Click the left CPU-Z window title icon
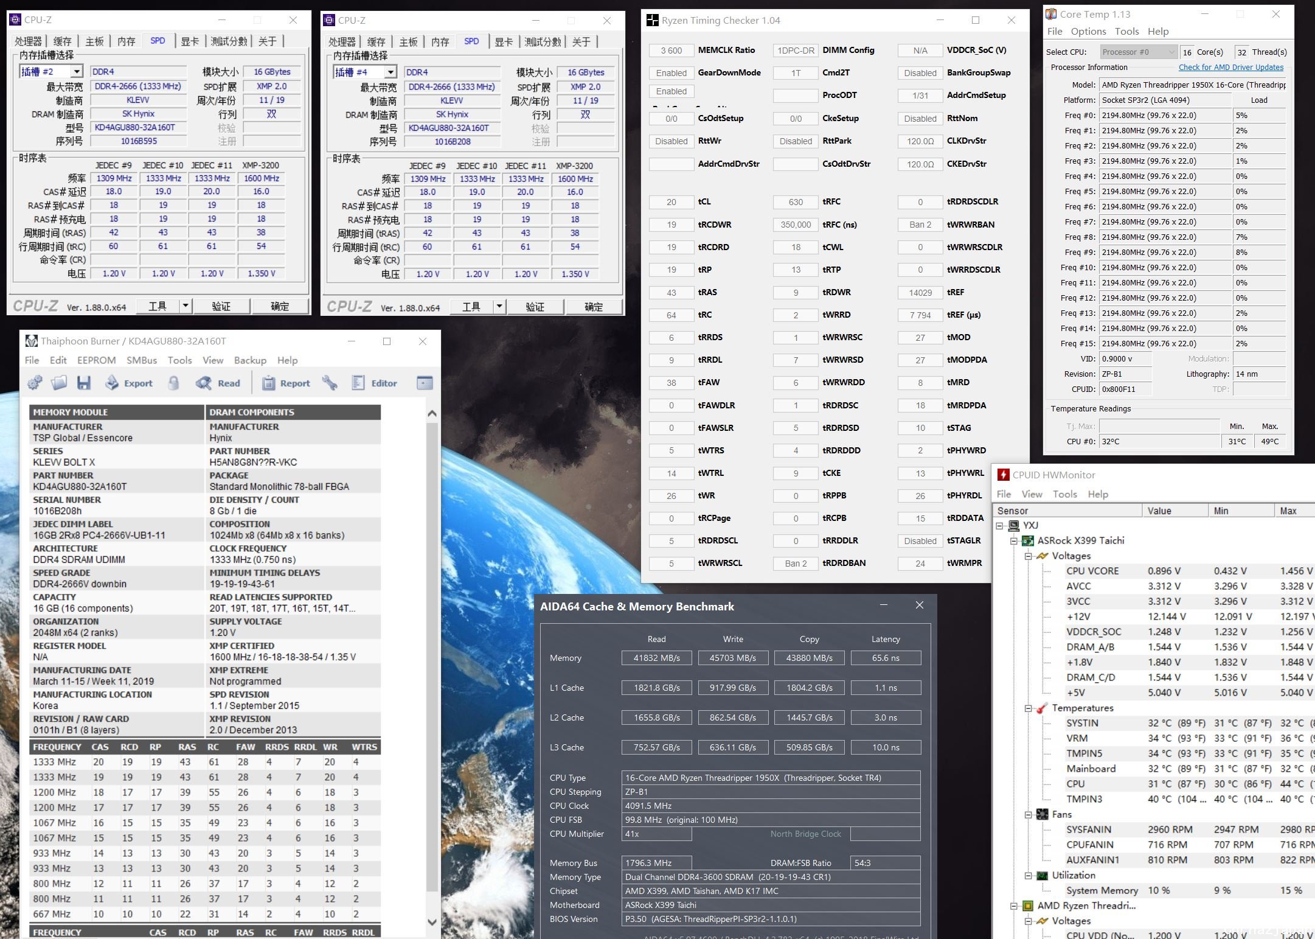This screenshot has width=1315, height=939. pyautogui.click(x=16, y=20)
